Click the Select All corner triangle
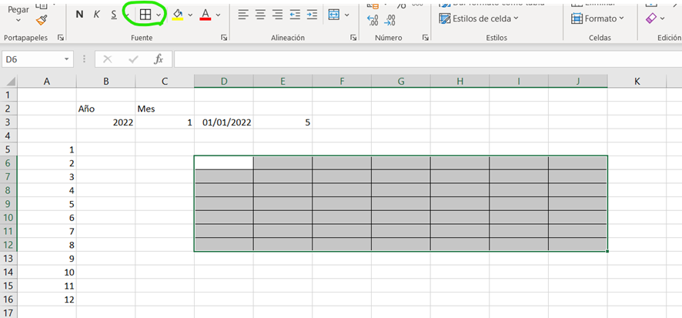The image size is (682, 318). pos(8,82)
